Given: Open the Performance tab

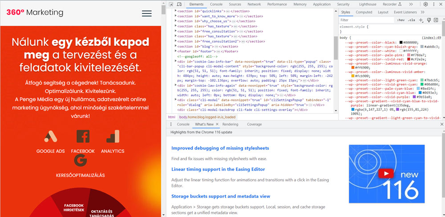Looking at the screenshot, I should [x=277, y=4].
